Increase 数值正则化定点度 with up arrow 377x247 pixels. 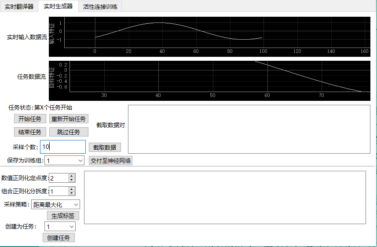(x=72, y=176)
